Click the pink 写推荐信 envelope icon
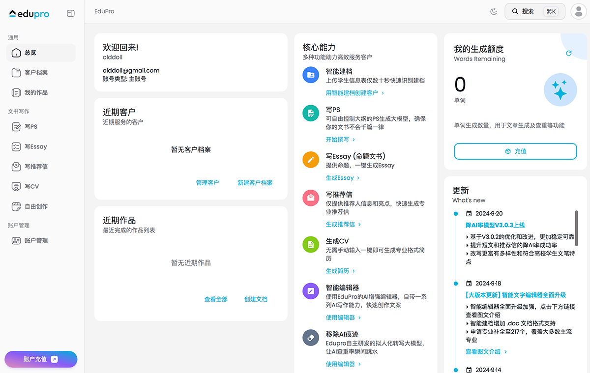590x373 pixels. coord(311,198)
